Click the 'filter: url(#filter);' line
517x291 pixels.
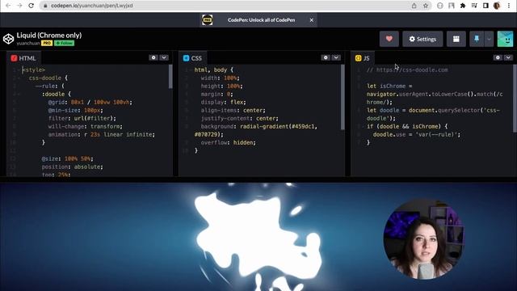(x=82, y=119)
